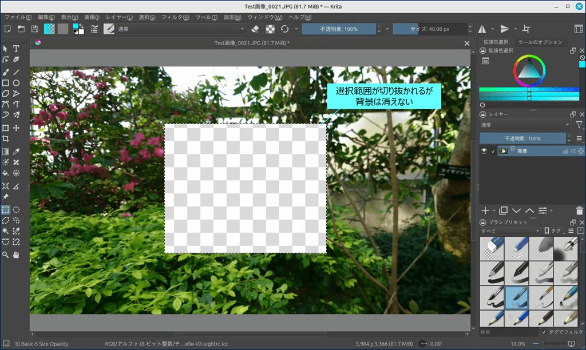Toggle eraser mode in top toolbar
This screenshot has width=586, height=350.
click(x=256, y=29)
